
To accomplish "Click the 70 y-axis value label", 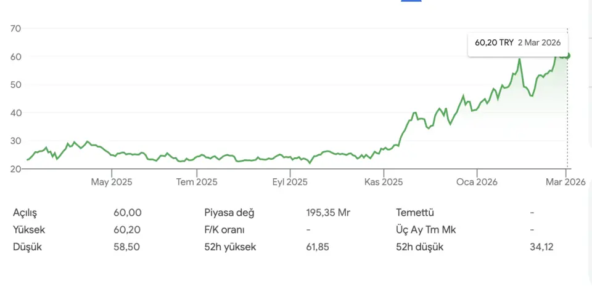I will (16, 28).
